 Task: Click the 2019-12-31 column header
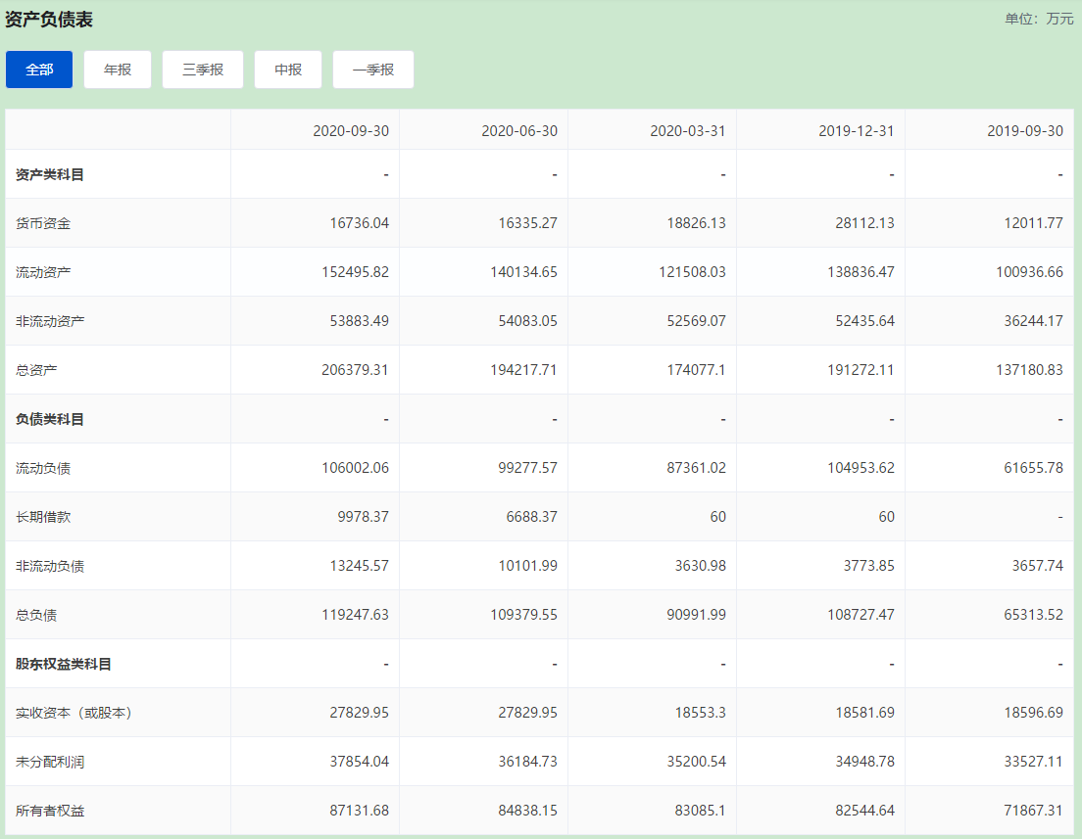coord(856,130)
